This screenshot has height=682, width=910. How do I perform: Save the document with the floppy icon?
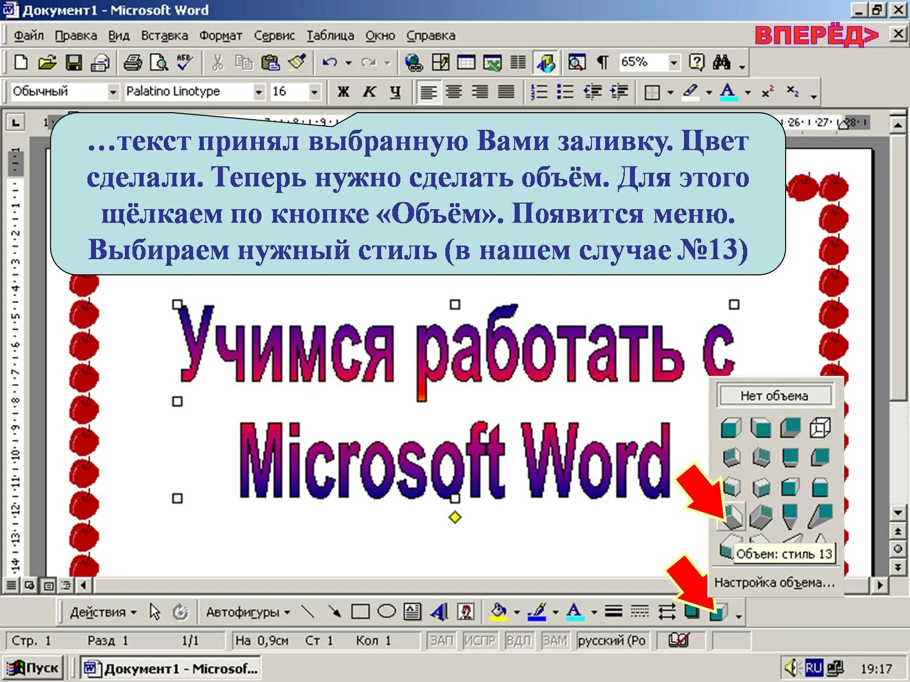click(74, 63)
